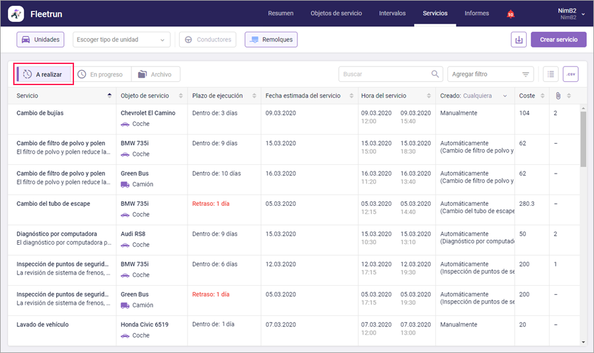Toggle the Remolques filter button

(x=271, y=40)
